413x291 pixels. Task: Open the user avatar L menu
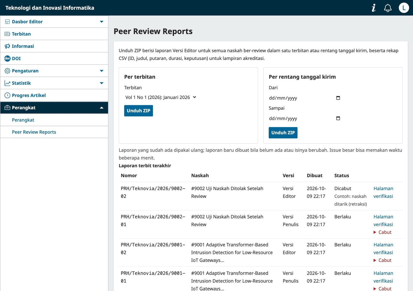coord(404,8)
